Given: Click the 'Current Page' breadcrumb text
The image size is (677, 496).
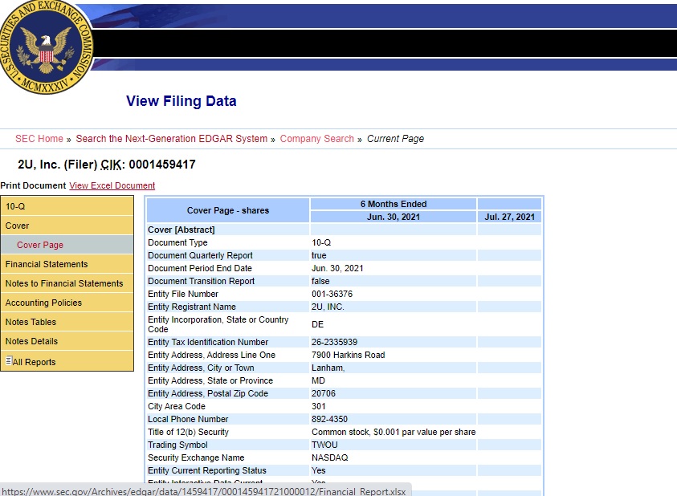Looking at the screenshot, I should 395,139.
